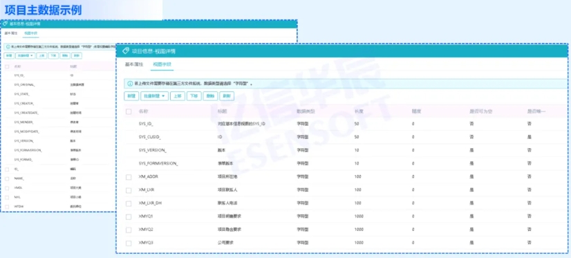Check the WTDW row checkbox in 基本信息 window
The image size is (571, 258).
tap(8, 207)
